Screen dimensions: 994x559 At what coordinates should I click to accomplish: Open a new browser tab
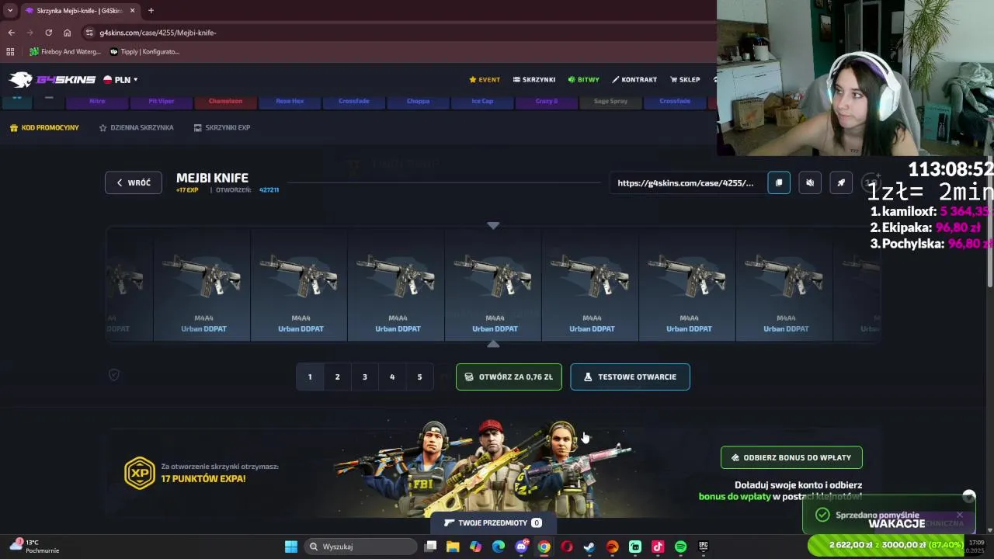151,11
